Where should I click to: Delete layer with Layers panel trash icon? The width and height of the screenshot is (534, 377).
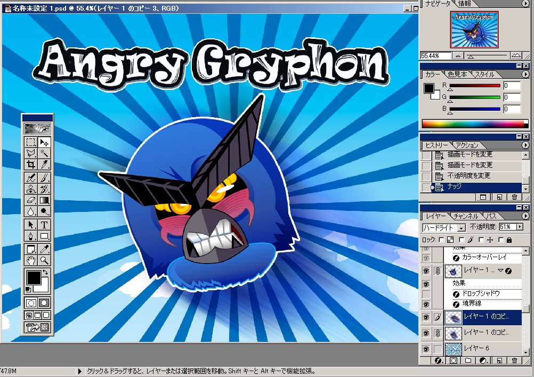(514, 360)
